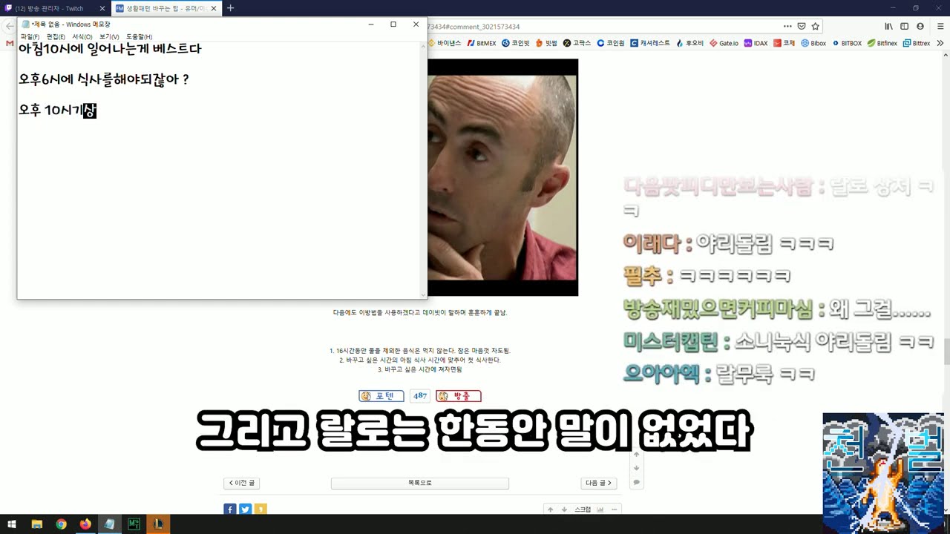Screen dimensions: 950x534
Task: Open Chrome from the taskbar
Action: [x=61, y=524]
